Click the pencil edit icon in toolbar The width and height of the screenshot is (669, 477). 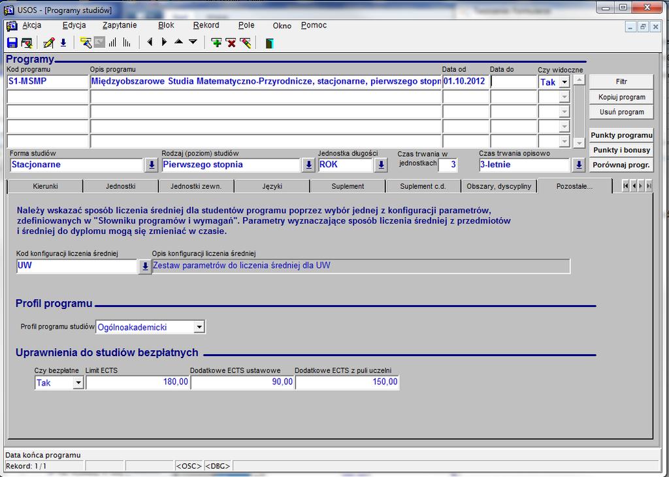(x=49, y=42)
